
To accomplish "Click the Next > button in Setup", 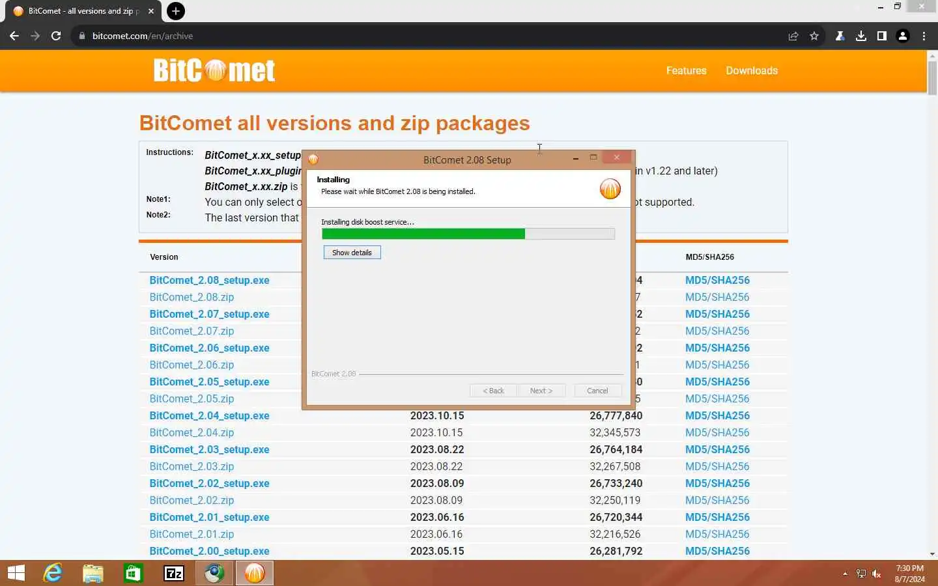I will click(541, 391).
